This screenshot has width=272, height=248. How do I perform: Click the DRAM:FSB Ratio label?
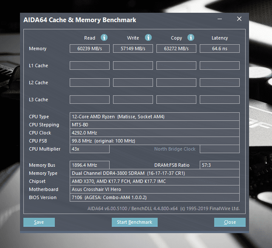172,165
